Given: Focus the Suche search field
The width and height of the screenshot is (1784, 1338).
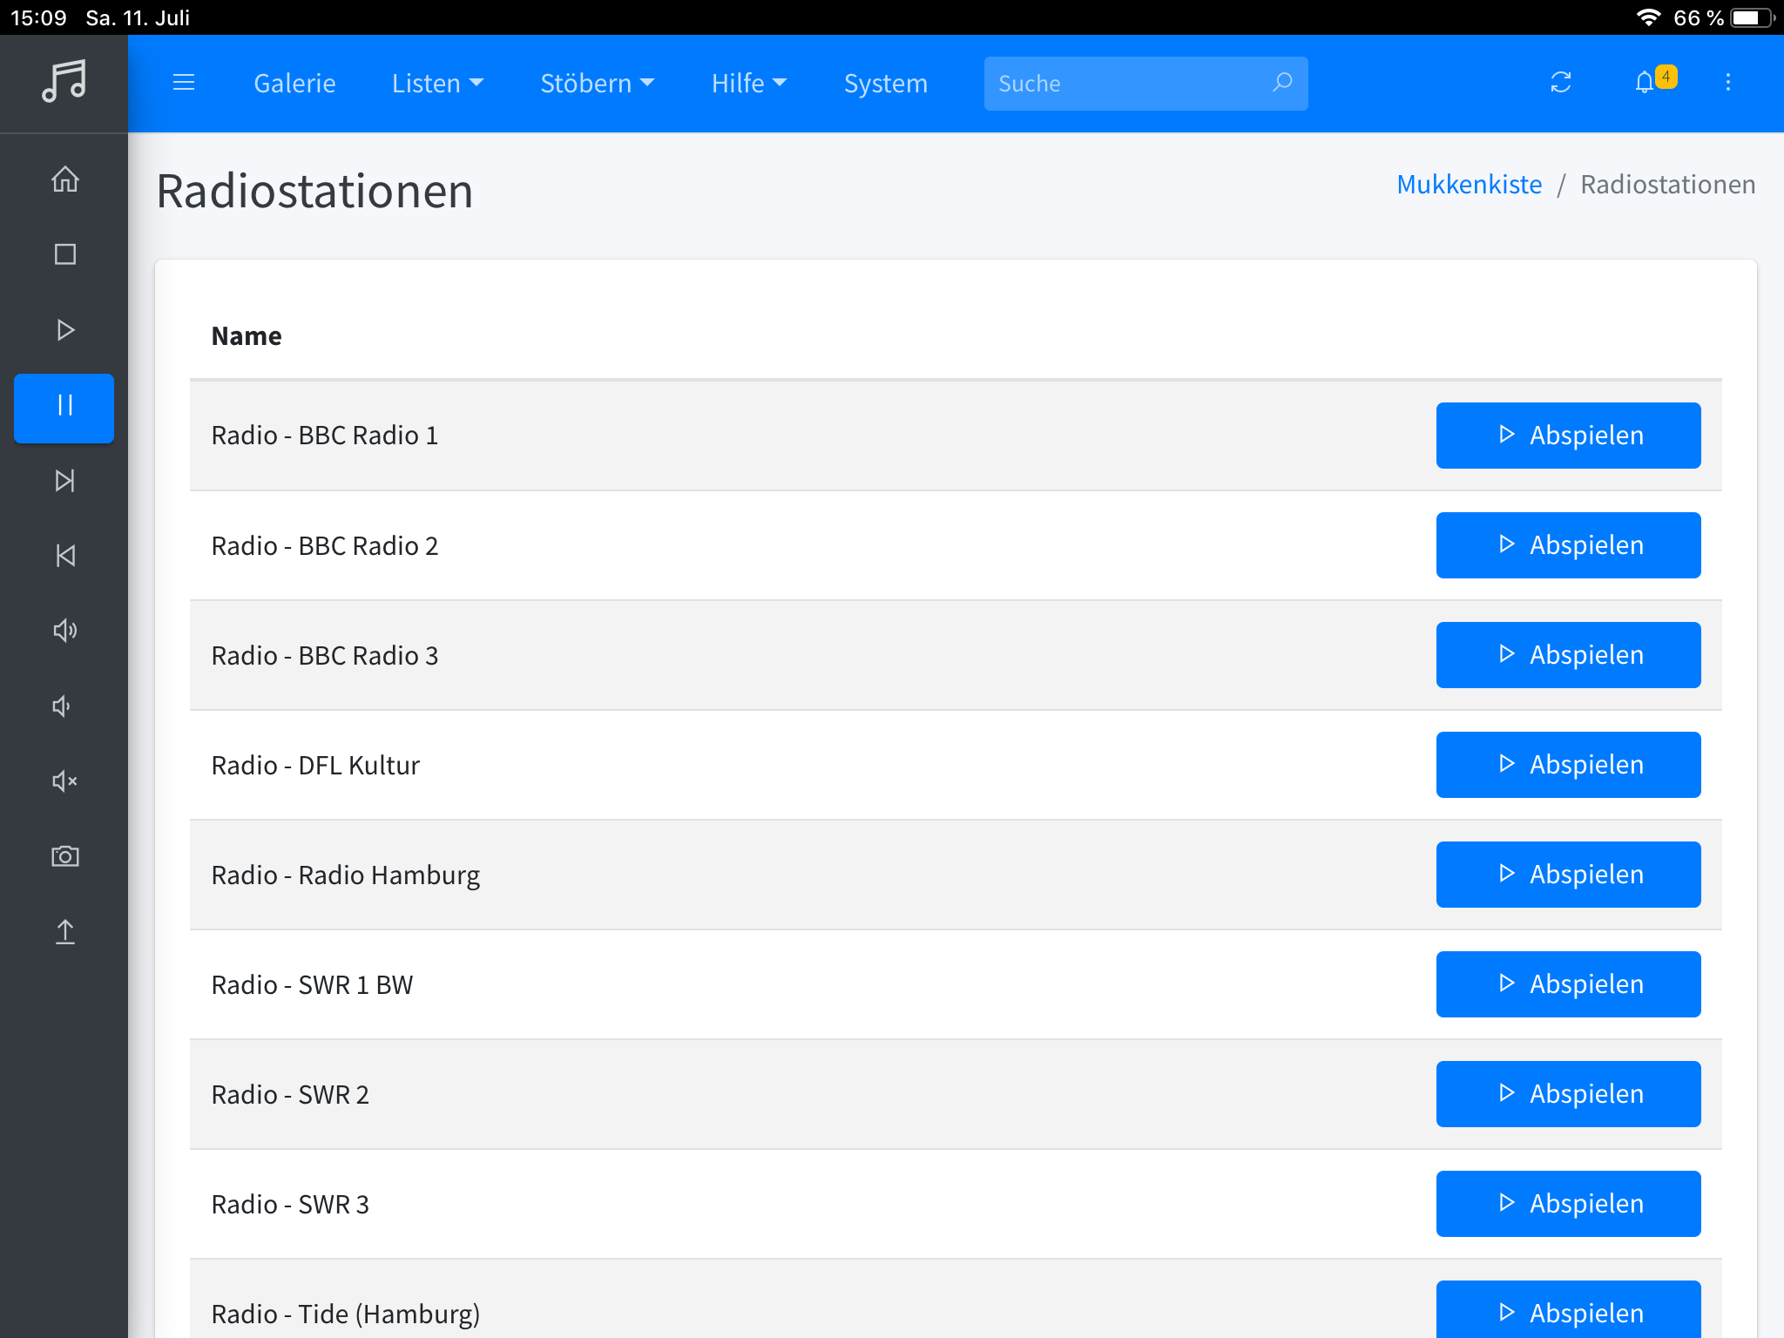Looking at the screenshot, I should coord(1145,84).
